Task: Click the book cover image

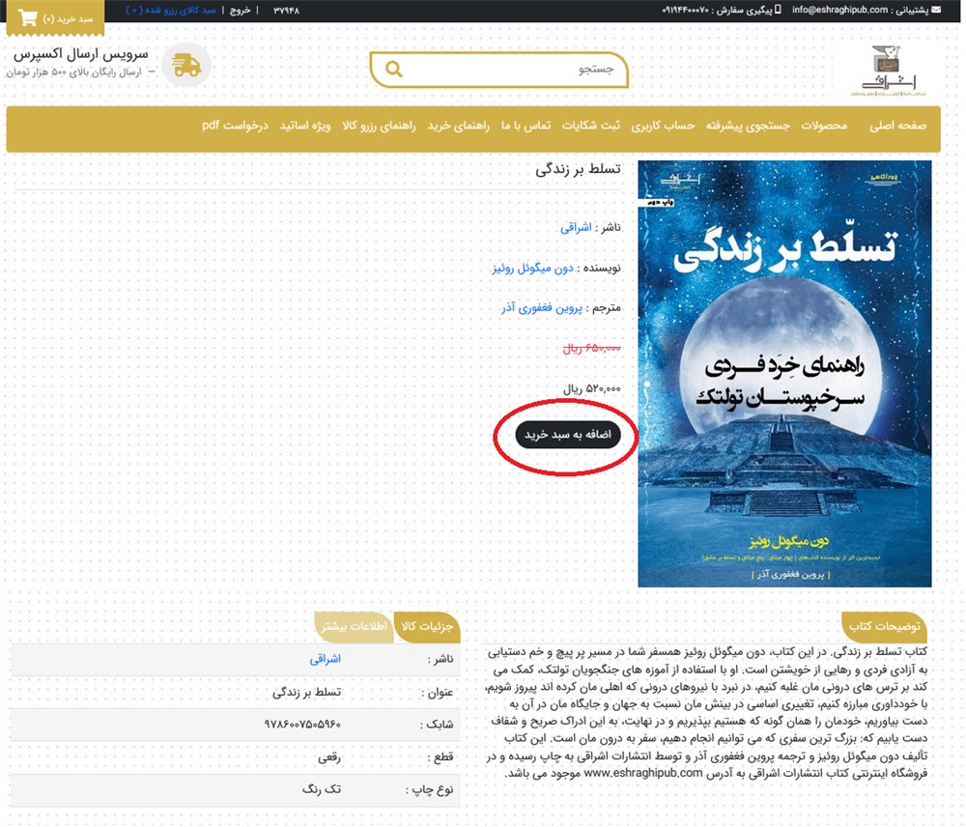Action: click(783, 373)
